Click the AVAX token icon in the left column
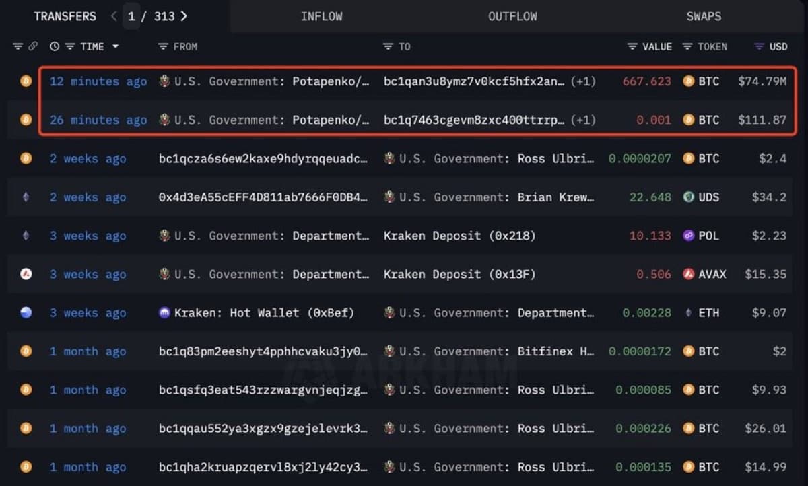The width and height of the screenshot is (808, 486). pyautogui.click(x=26, y=274)
